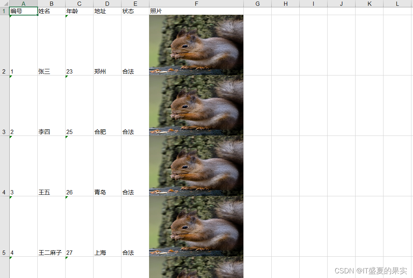Select row 3 header
Viewport: 413px width, 278px height.
click(5, 106)
